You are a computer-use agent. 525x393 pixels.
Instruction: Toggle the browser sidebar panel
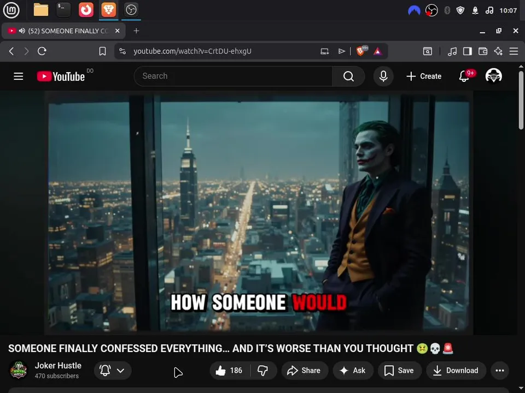(468, 51)
